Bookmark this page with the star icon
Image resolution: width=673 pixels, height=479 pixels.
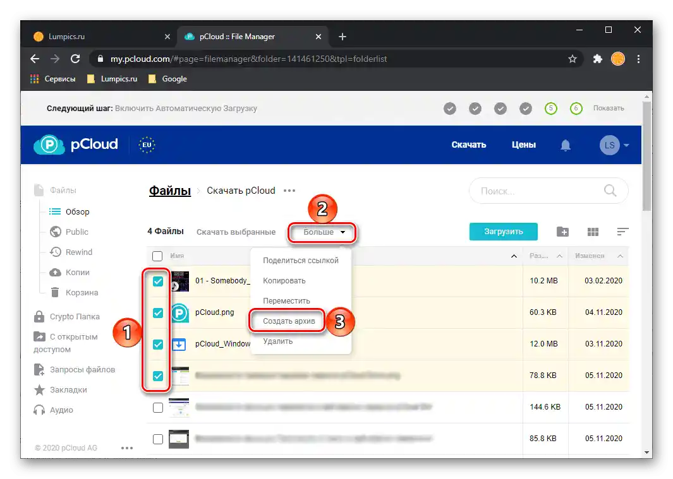572,59
